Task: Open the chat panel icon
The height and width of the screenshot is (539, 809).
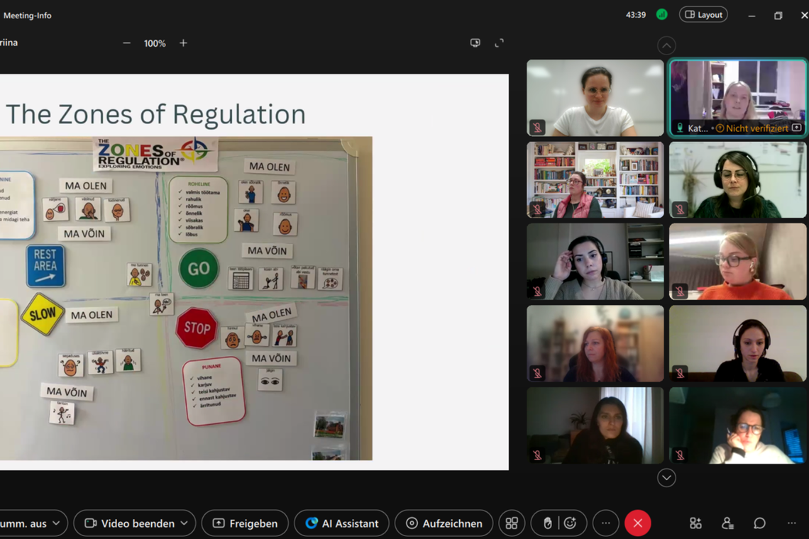Action: [759, 523]
